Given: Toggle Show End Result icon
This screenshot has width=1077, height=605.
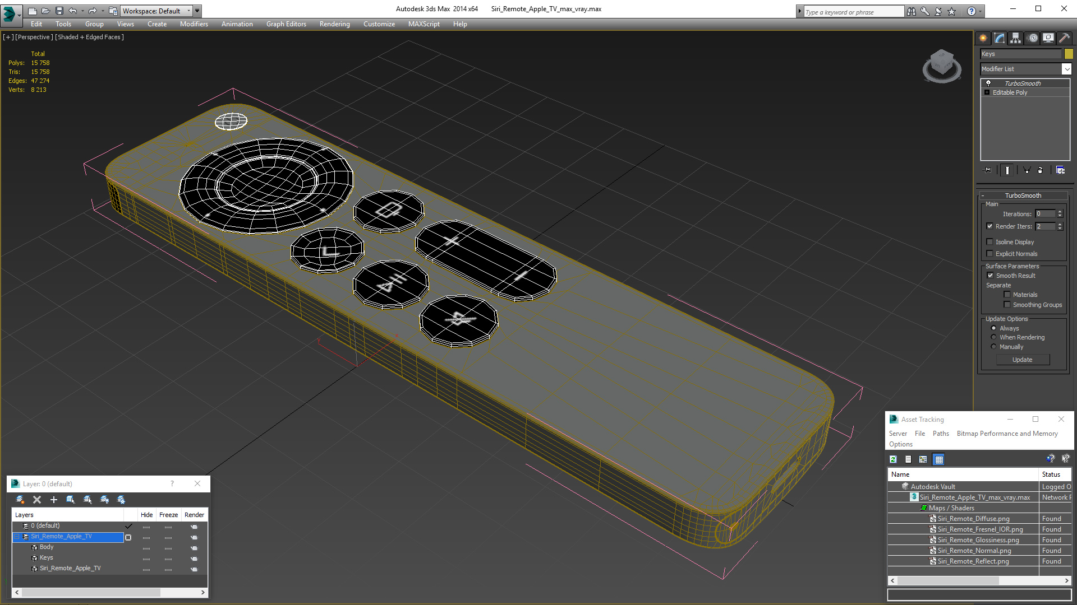Looking at the screenshot, I should coord(1007,170).
